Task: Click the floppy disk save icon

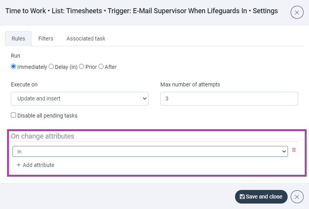Action: tap(242, 197)
